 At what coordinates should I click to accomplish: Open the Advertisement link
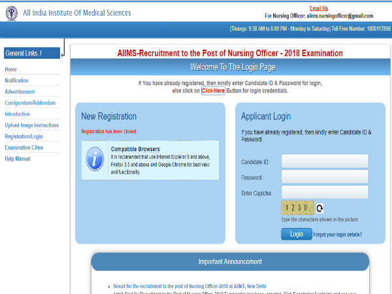[x=20, y=91]
